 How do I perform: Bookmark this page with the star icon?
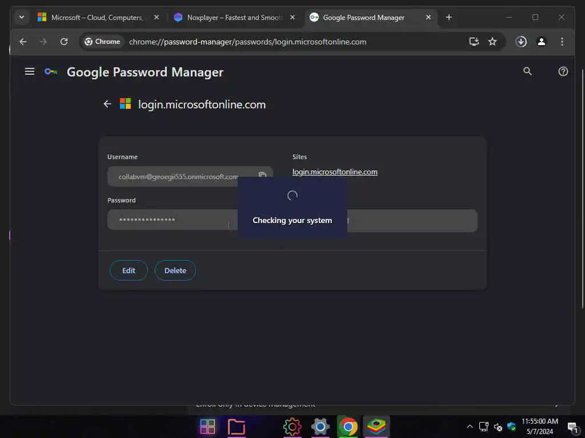tap(492, 42)
